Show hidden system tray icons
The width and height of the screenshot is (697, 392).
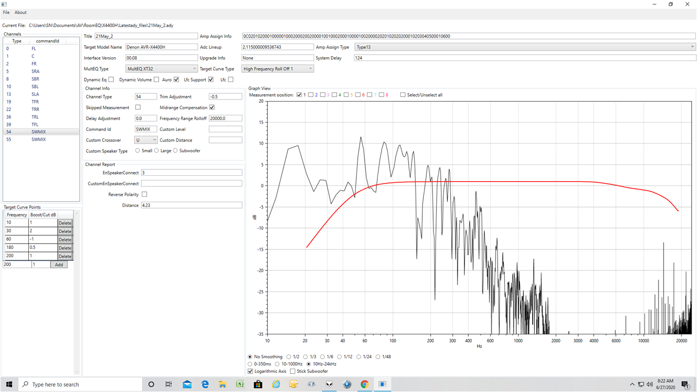(632, 385)
